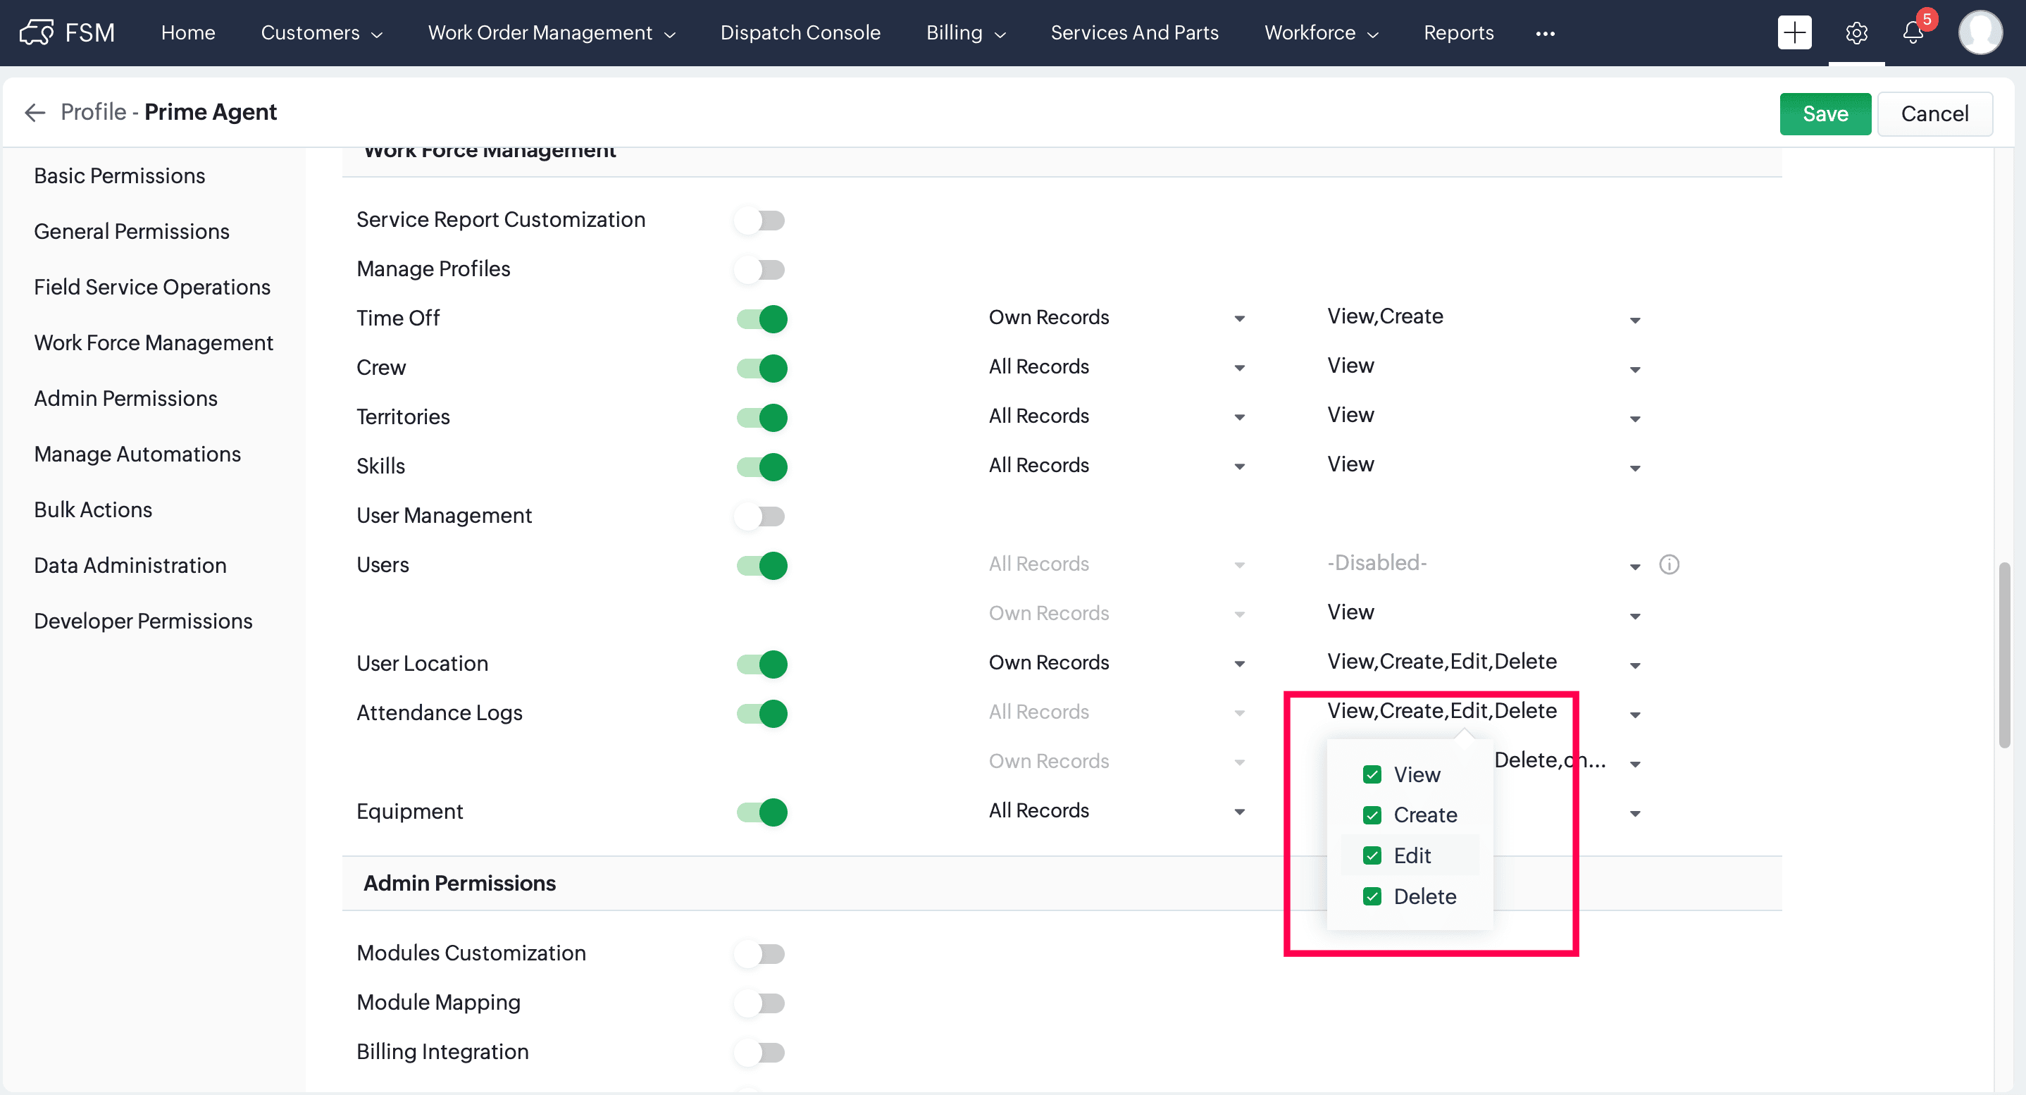Open User Location Own Records dropdown

(1116, 663)
